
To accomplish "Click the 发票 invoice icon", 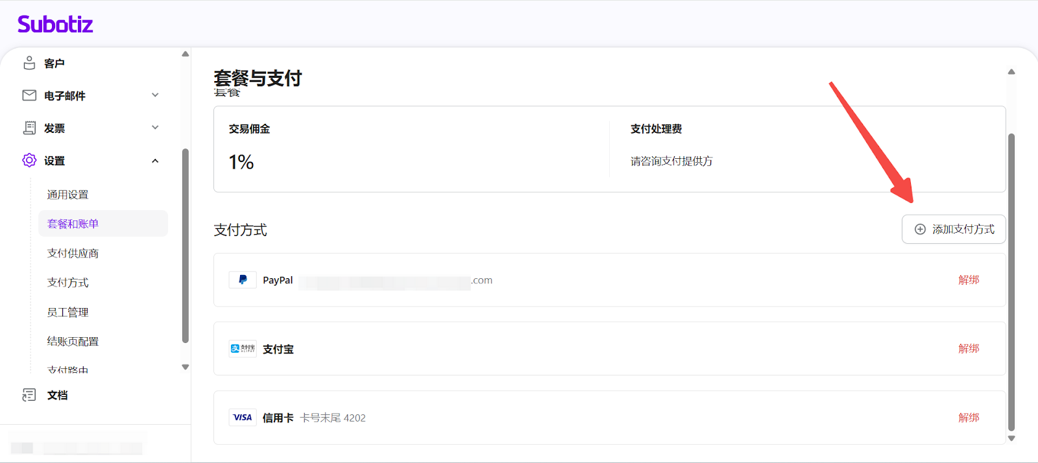I will 29,128.
